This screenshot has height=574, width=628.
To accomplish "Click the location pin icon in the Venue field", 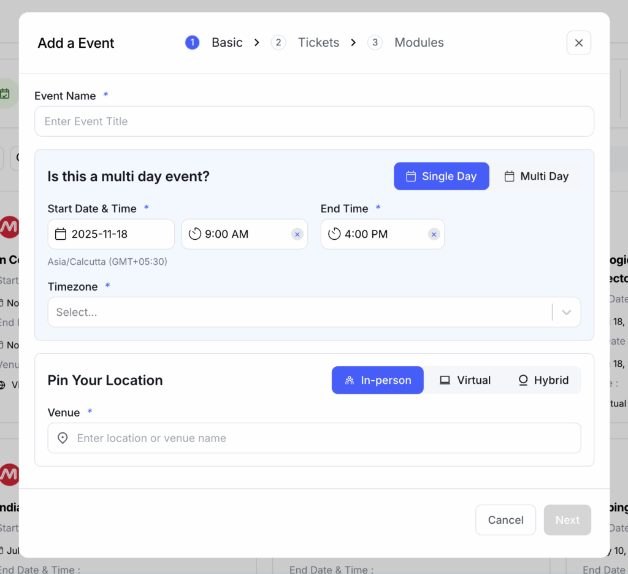I will pos(62,438).
